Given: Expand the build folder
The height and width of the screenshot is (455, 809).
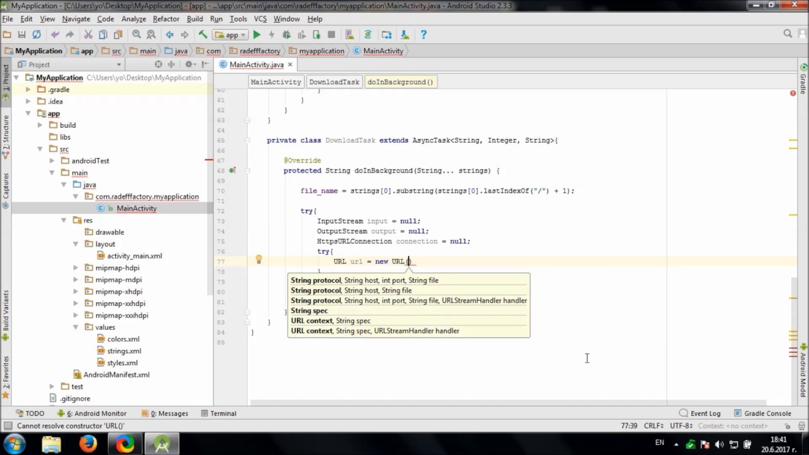Looking at the screenshot, I should tap(40, 125).
